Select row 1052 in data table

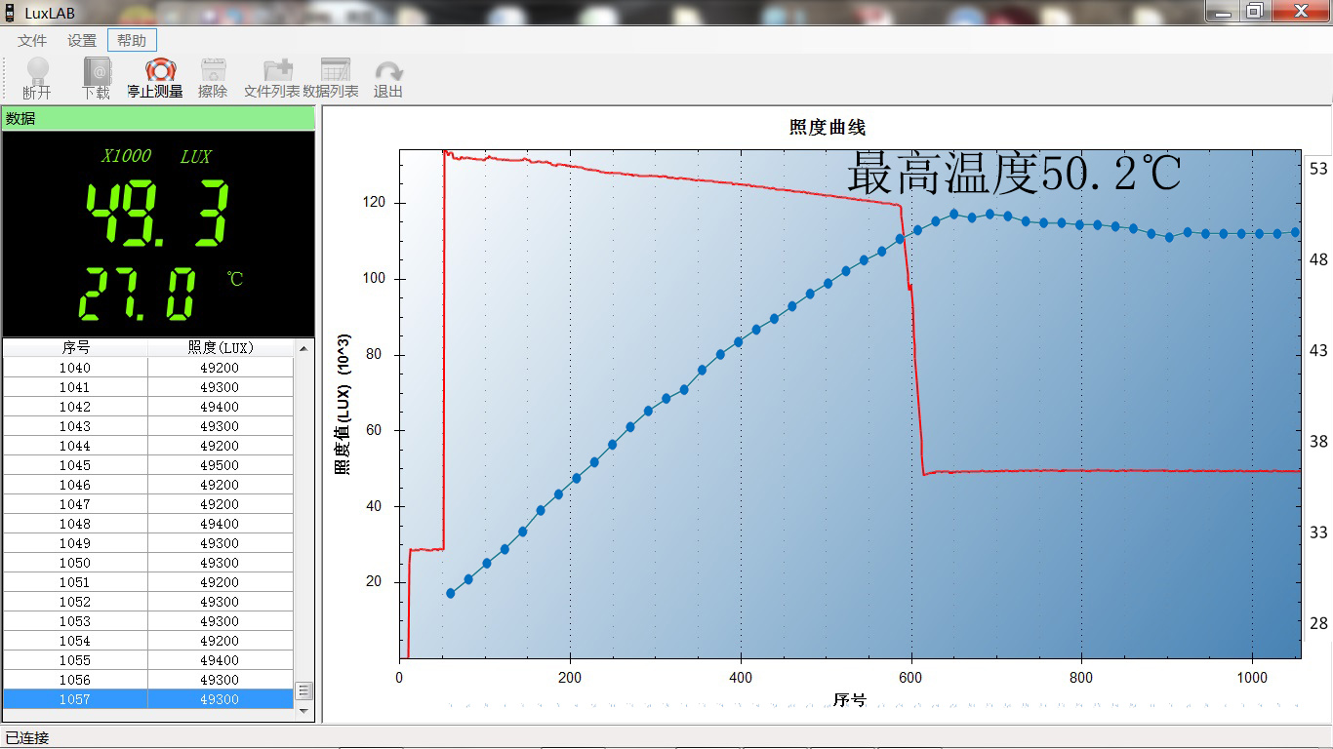tap(148, 602)
